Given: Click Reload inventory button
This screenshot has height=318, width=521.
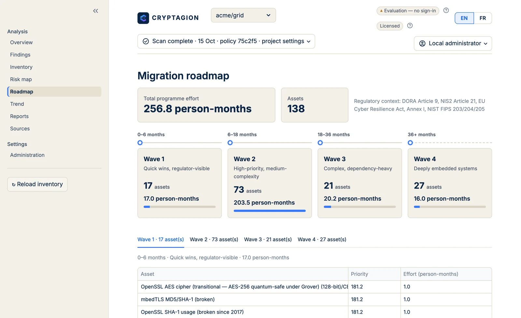Looking at the screenshot, I should pyautogui.click(x=37, y=184).
